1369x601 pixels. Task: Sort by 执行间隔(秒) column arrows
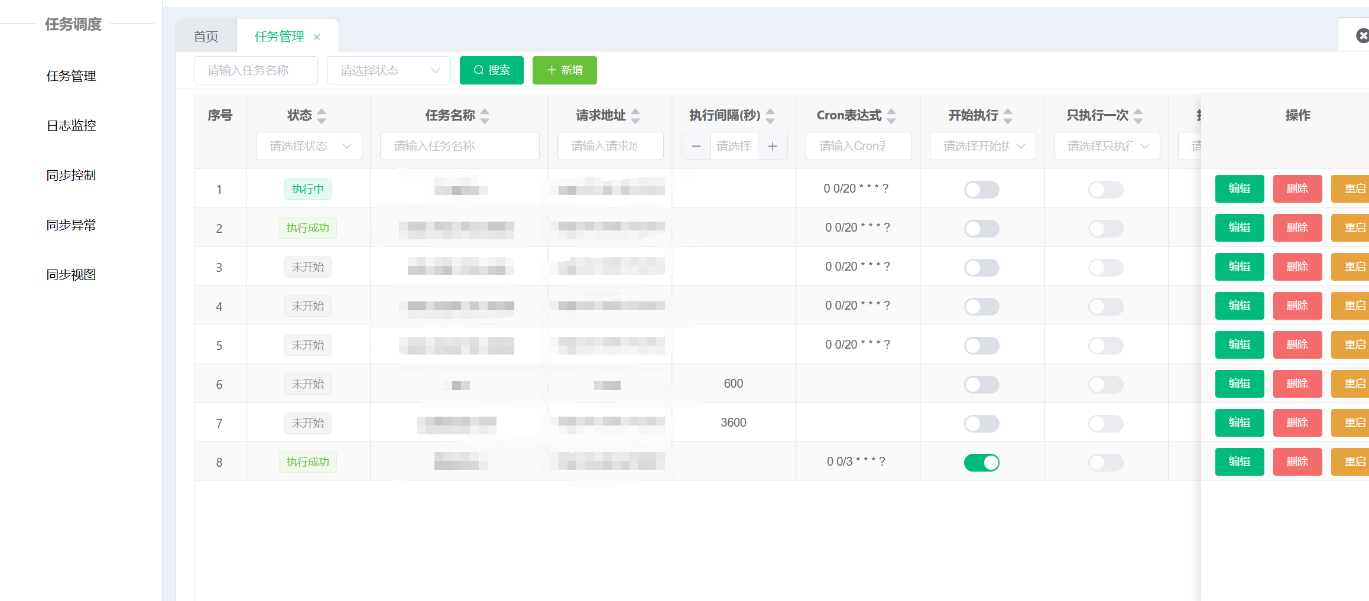(770, 116)
